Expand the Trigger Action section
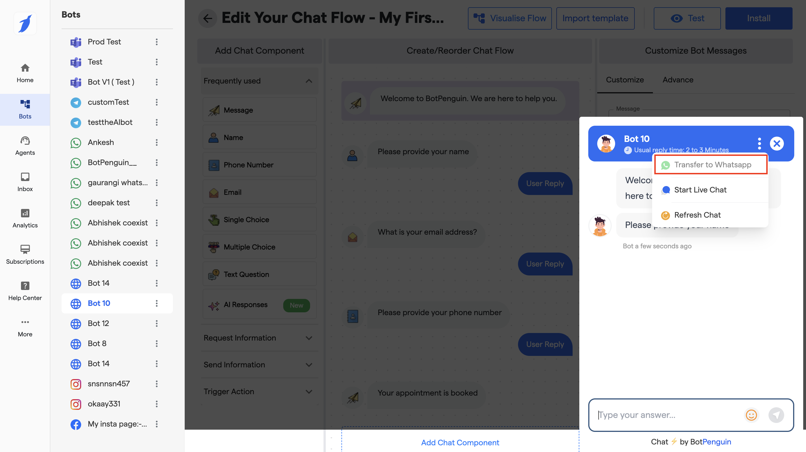Image resolution: width=806 pixels, height=452 pixels. 309,392
